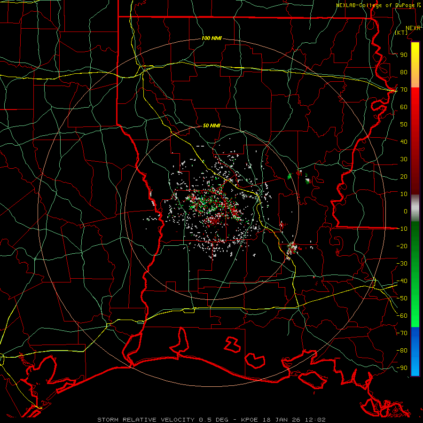Click the "50 NMI" range ring label

point(211,125)
